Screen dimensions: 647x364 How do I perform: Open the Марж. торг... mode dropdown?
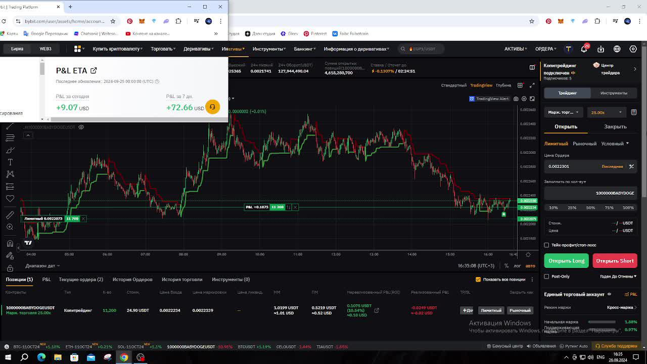(x=564, y=112)
